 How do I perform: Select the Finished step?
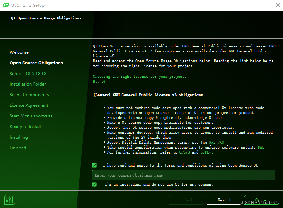(x=18, y=148)
